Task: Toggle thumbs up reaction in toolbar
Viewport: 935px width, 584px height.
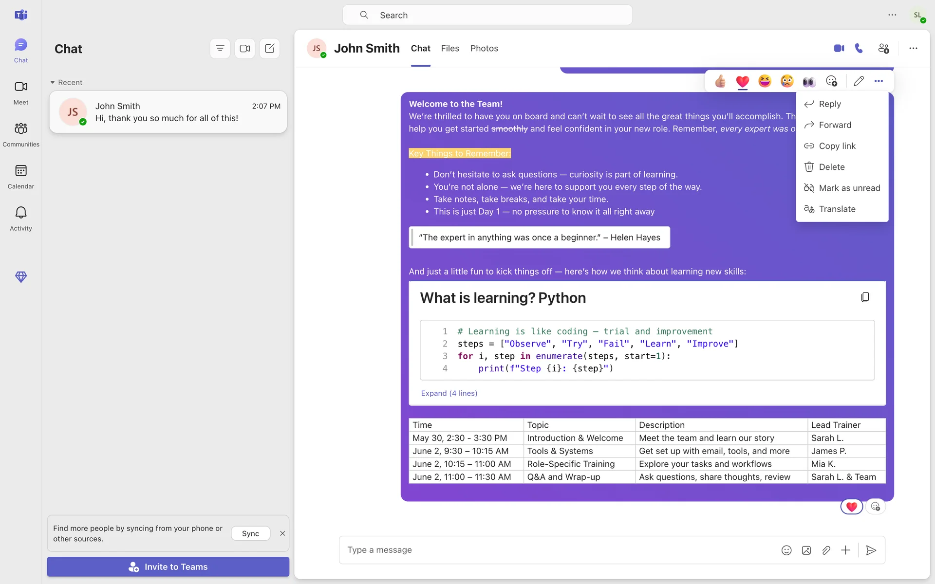Action: (720, 81)
